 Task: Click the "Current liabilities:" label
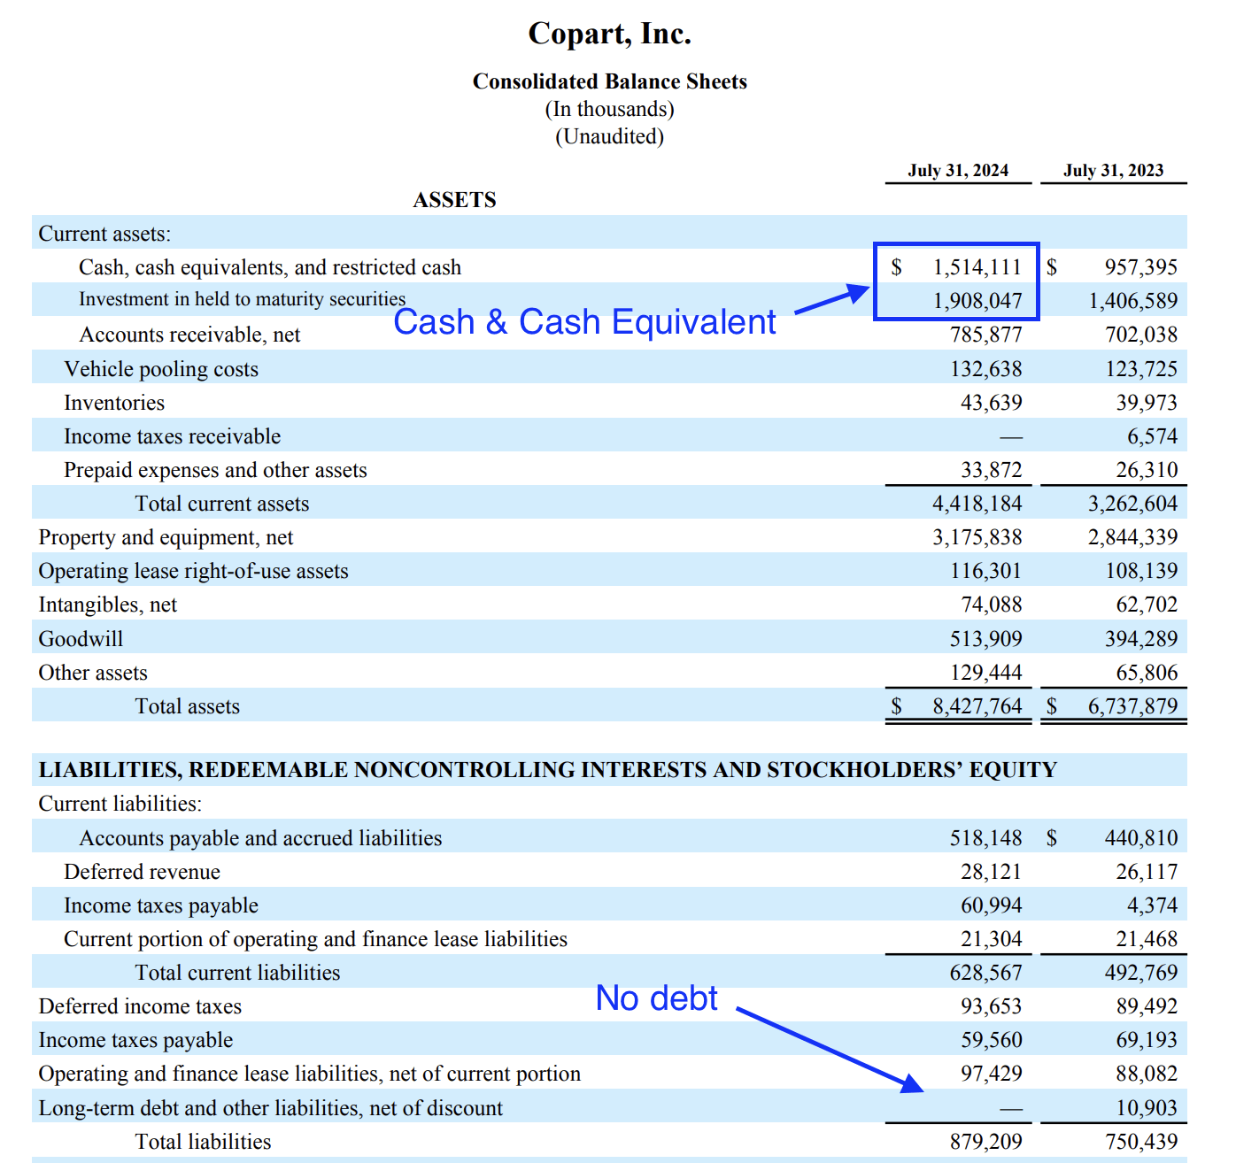coord(120,804)
